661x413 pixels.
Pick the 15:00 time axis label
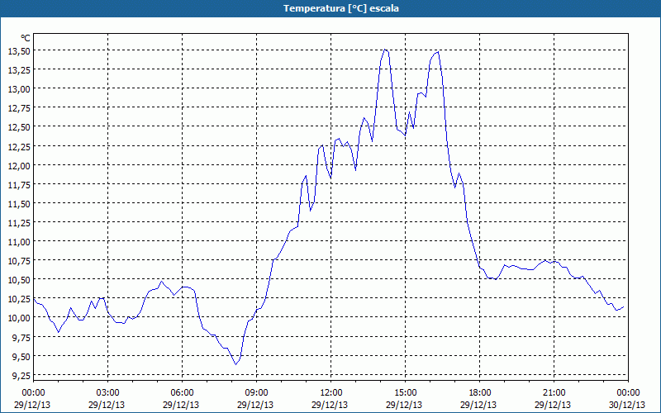(x=405, y=393)
